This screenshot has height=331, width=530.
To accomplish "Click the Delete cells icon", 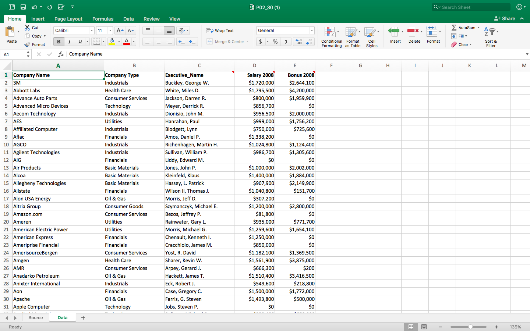I will [x=413, y=32].
